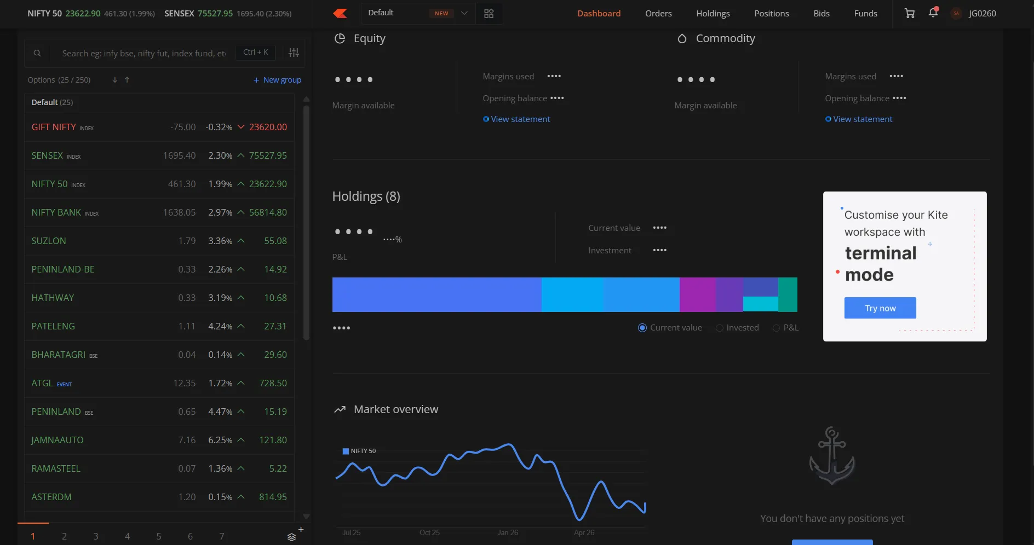This screenshot has width=1034, height=545.
Task: Click the NIFTY 50 ticker in the top bar
Action: pyautogui.click(x=91, y=14)
